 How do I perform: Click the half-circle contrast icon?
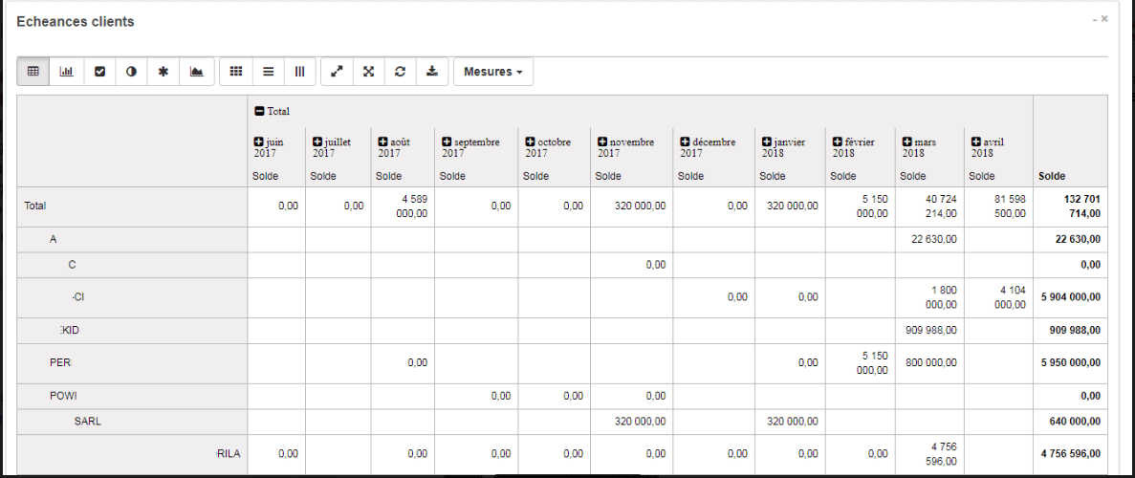coord(131,72)
